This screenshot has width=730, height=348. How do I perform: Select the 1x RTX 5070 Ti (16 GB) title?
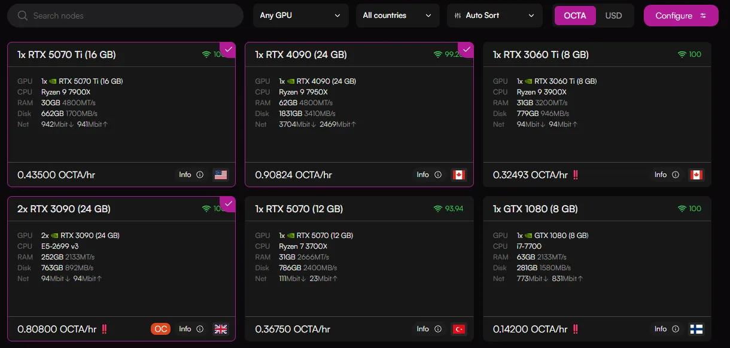tap(66, 54)
